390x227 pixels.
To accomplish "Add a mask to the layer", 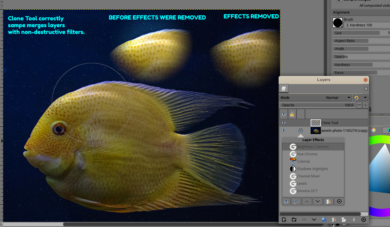I will 344,220.
